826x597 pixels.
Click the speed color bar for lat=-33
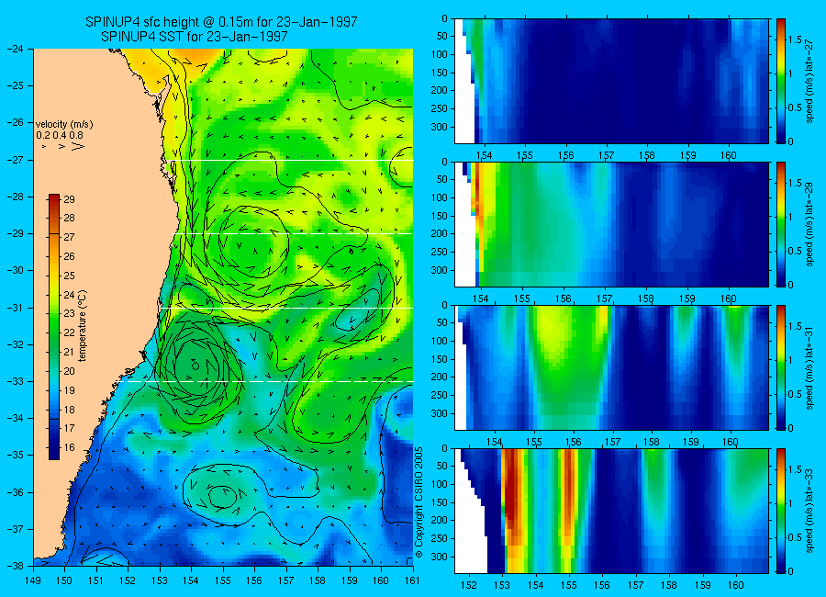tap(781, 511)
